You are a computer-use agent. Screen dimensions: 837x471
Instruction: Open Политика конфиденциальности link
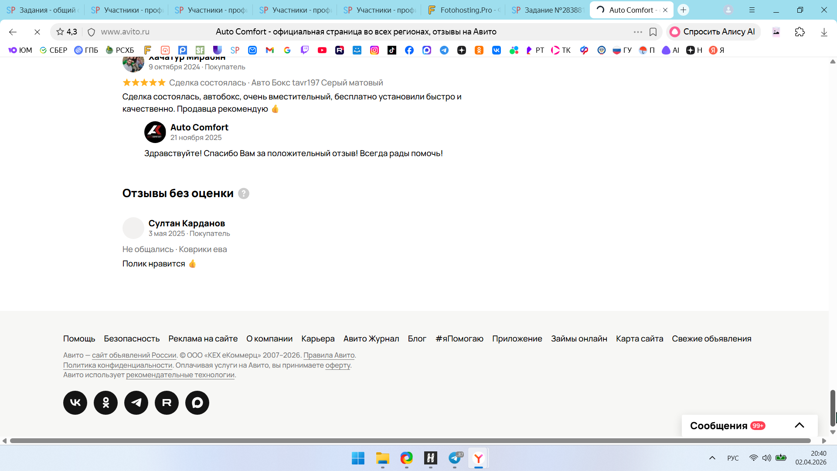click(118, 365)
